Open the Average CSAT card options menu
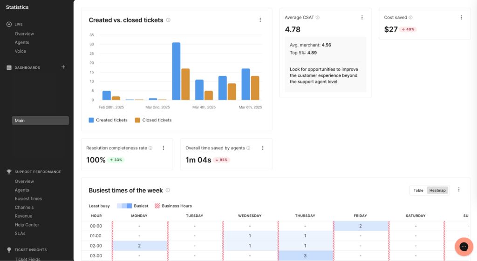This screenshot has height=261, width=477. (x=362, y=18)
